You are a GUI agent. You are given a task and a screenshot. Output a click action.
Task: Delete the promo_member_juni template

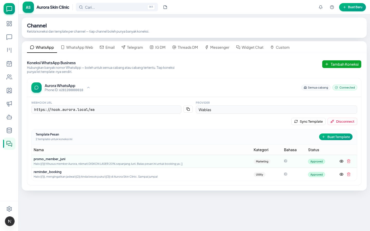point(349,161)
